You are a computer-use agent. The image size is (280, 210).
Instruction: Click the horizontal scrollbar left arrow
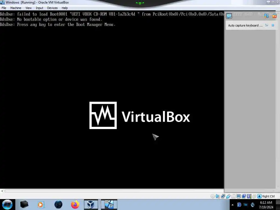click(2, 191)
